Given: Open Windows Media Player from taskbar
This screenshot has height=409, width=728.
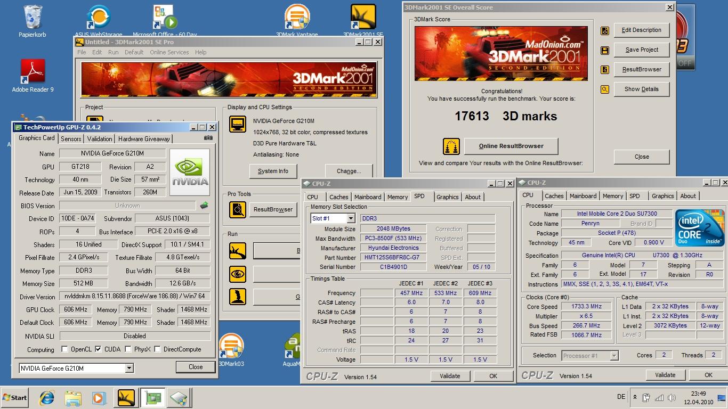Looking at the screenshot, I should pos(99,397).
